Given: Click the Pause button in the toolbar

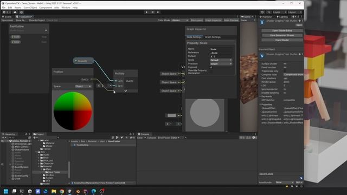Looking at the screenshot, I should point(152,12).
